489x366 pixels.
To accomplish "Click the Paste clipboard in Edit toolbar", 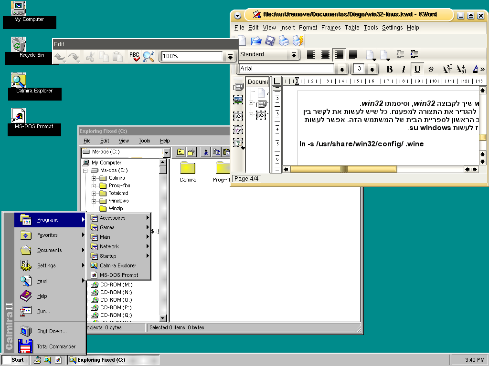I will [x=117, y=57].
